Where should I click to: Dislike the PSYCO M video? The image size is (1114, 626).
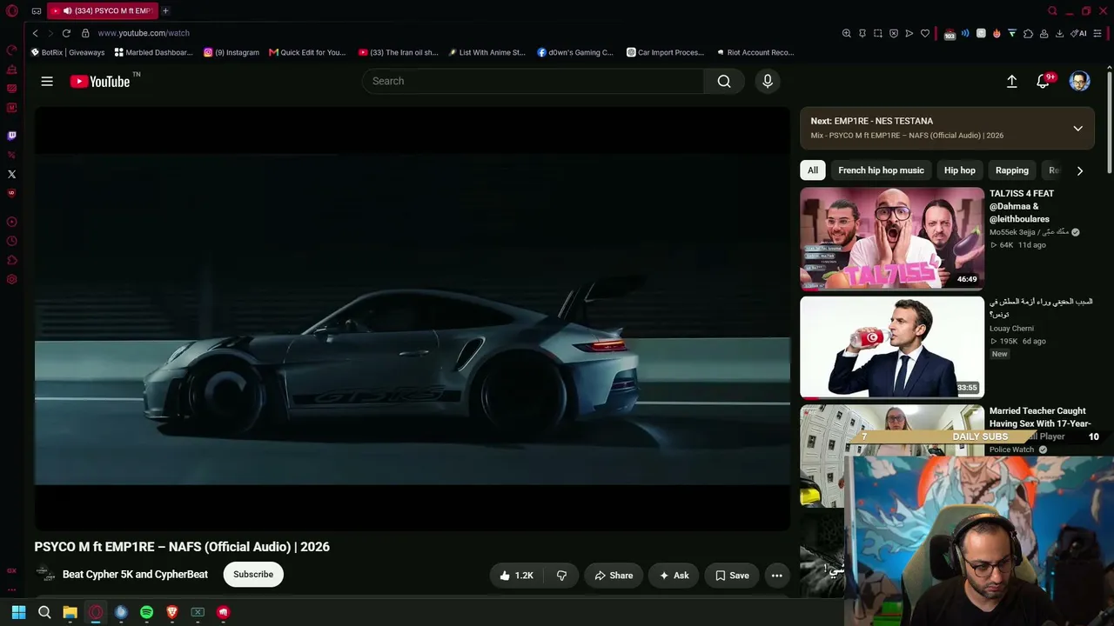pyautogui.click(x=561, y=576)
